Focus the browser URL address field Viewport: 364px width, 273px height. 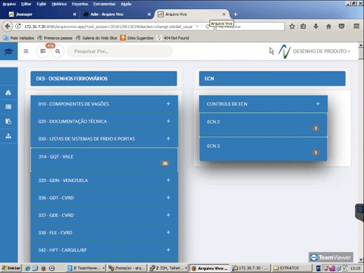(108, 27)
